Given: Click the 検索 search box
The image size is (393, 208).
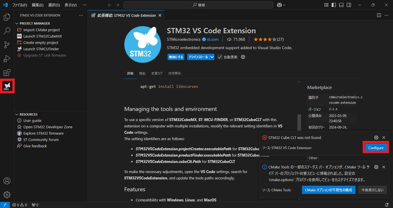Looking at the screenshot, I should [x=199, y=5].
